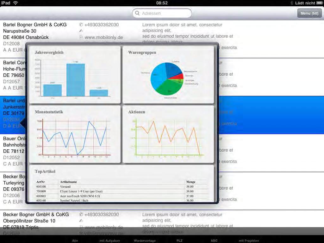Tap the search magnifier icon in Adressen field
324x243 pixels.
[x=137, y=13]
